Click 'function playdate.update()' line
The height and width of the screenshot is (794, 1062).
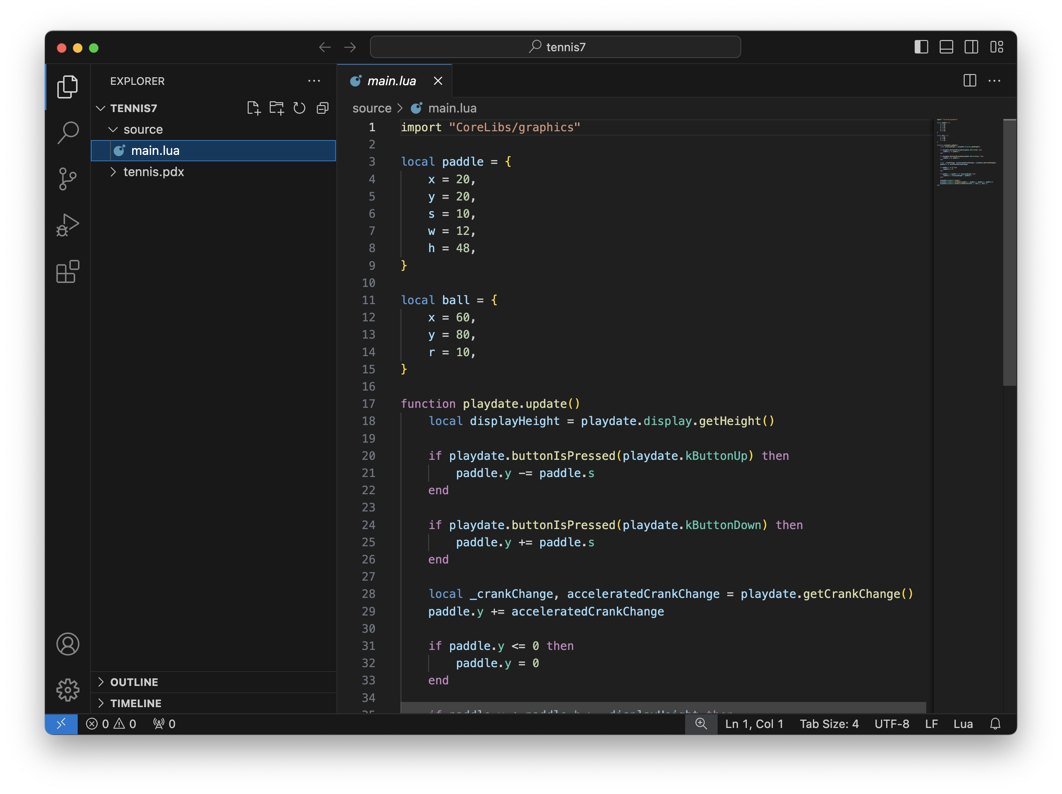click(x=490, y=404)
